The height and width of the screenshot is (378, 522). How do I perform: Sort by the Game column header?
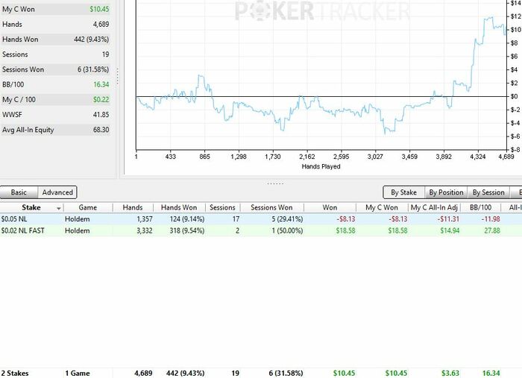coord(88,207)
